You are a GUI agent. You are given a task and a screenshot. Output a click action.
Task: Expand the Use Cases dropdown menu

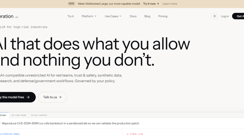[x=113, y=16]
